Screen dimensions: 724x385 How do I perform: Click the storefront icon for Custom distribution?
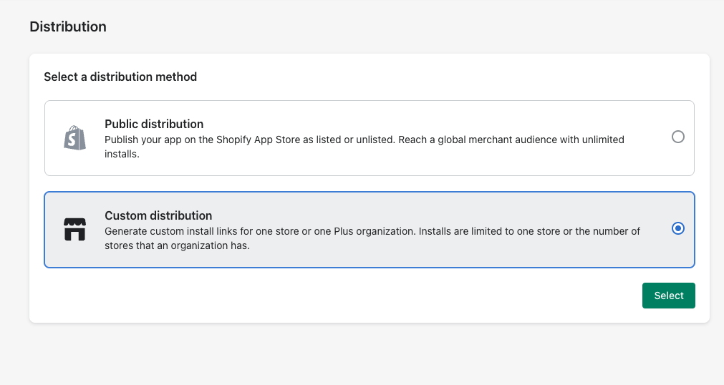(x=74, y=230)
